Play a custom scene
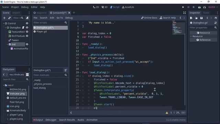220x124 pixels. (205, 7)
